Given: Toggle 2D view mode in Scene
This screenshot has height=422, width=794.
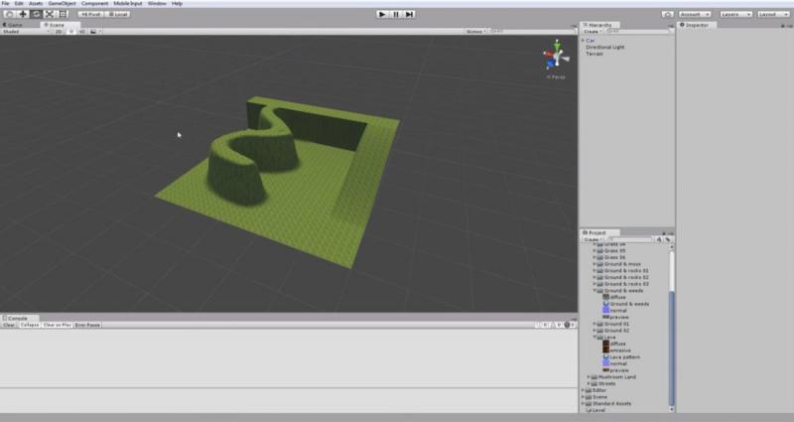Looking at the screenshot, I should 59,32.
